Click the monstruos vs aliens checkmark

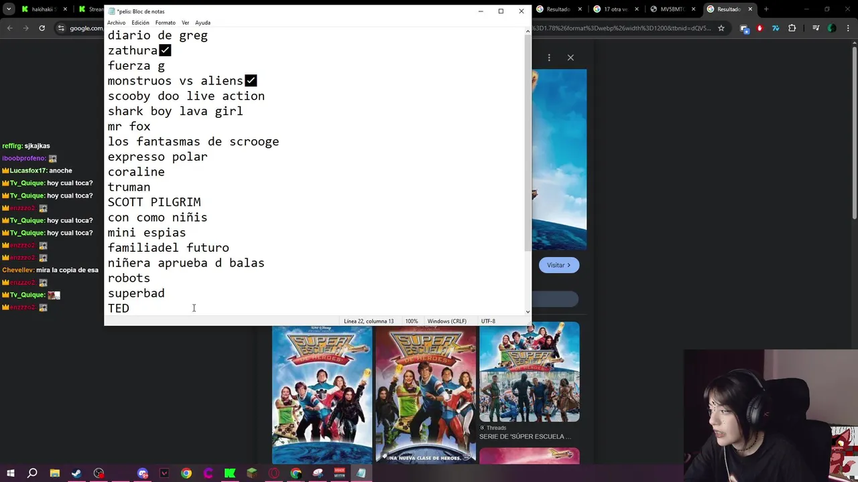251,81
